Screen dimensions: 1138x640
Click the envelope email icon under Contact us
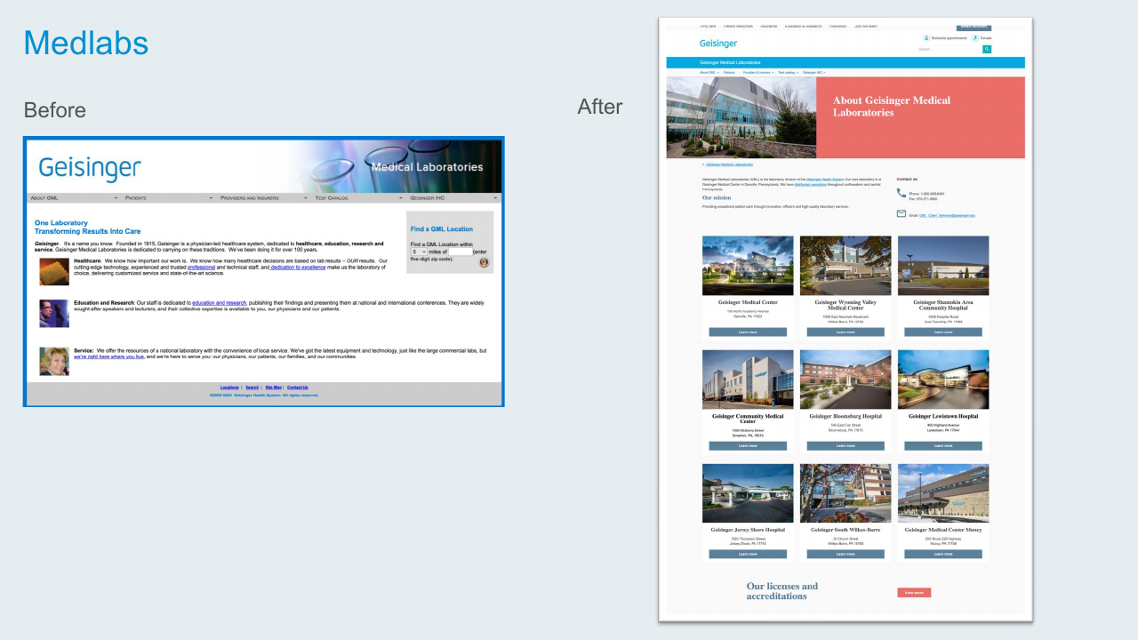902,214
